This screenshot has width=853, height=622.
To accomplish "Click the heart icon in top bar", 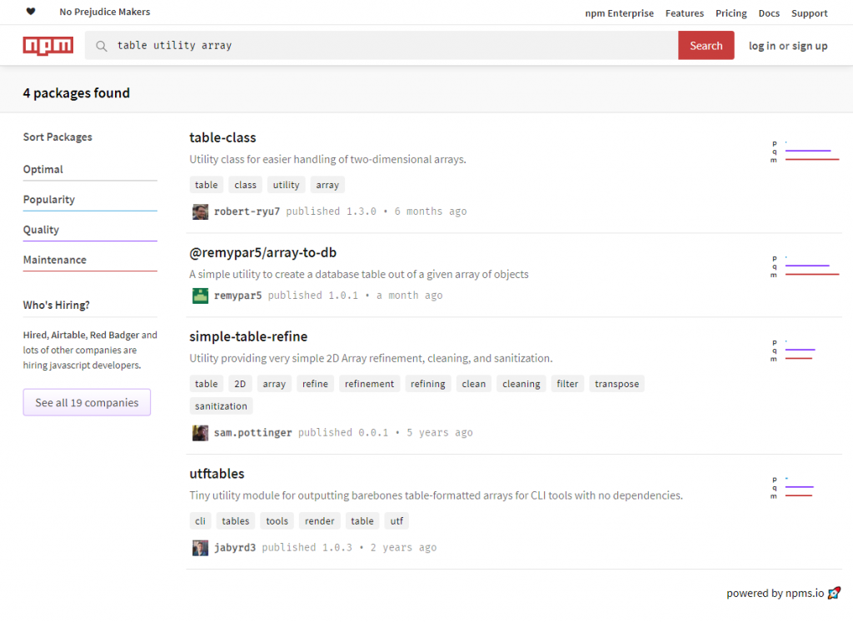I will pyautogui.click(x=31, y=12).
